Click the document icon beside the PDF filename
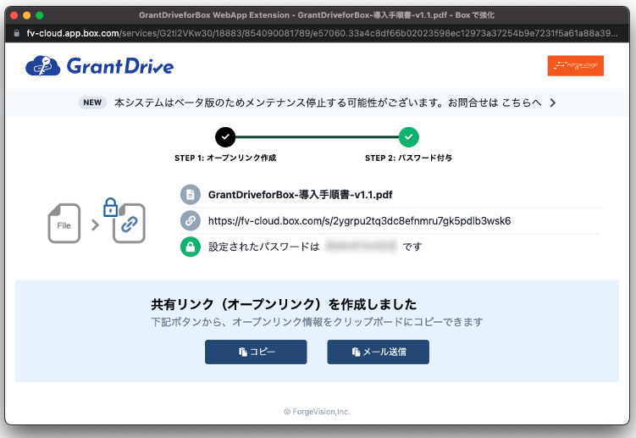636x438 pixels. click(191, 195)
